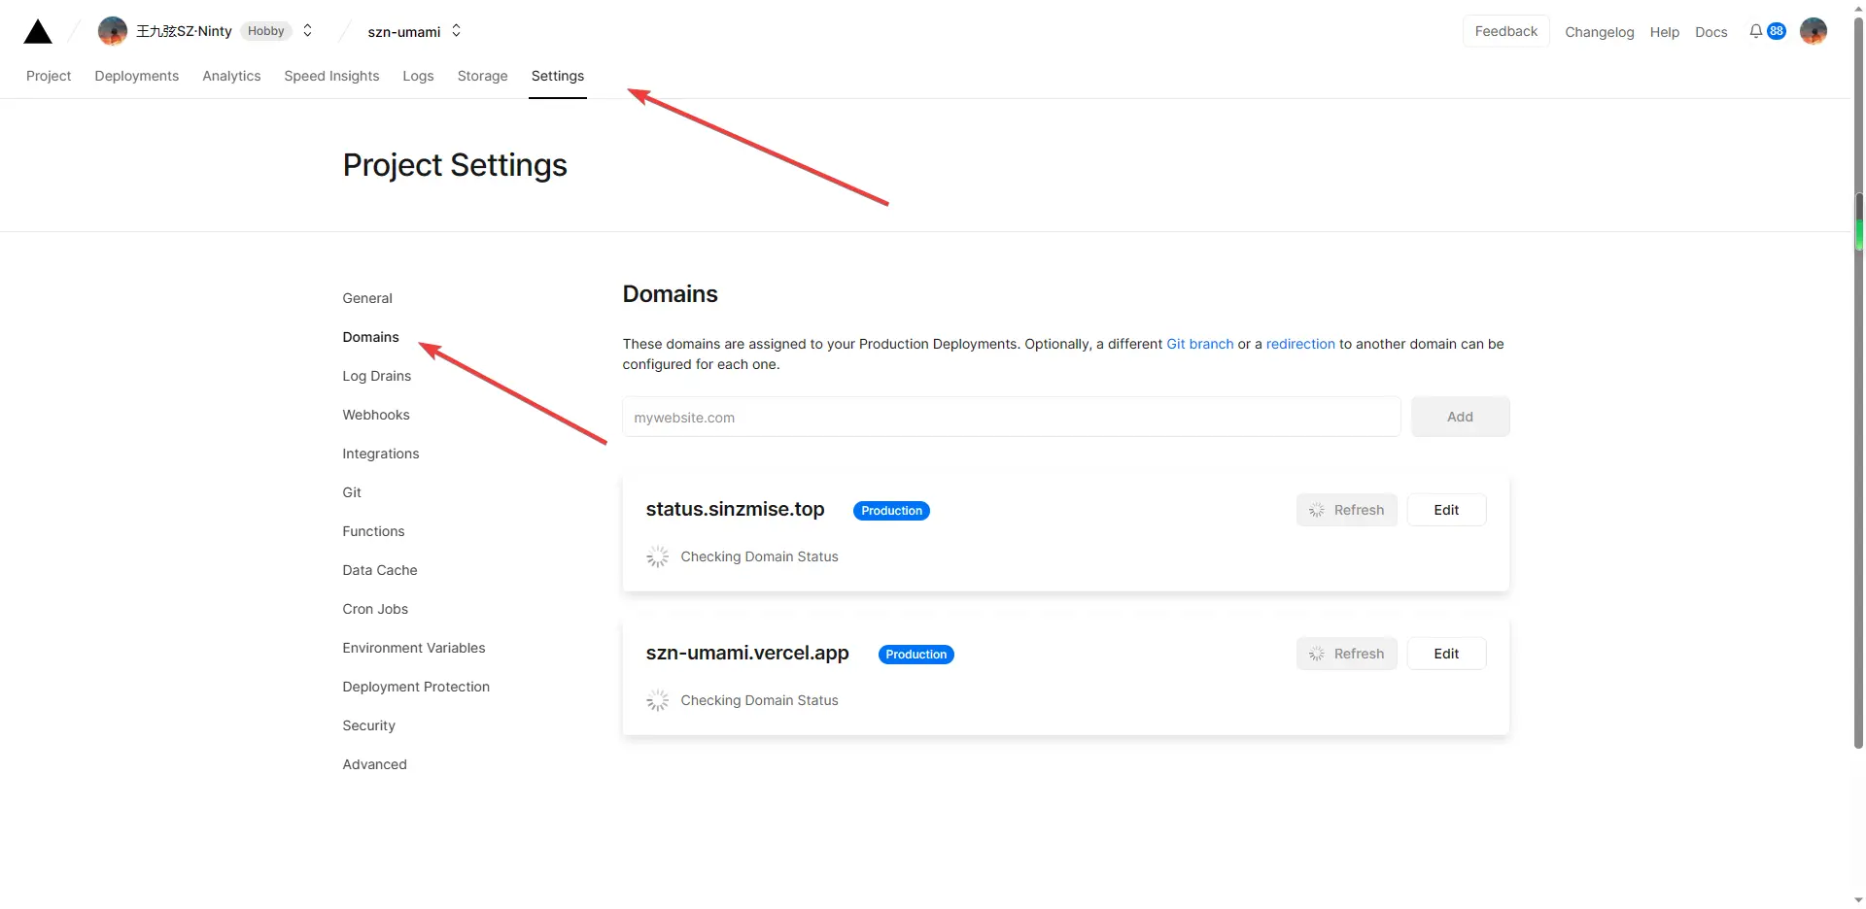Open the Changelog link

tap(1600, 32)
